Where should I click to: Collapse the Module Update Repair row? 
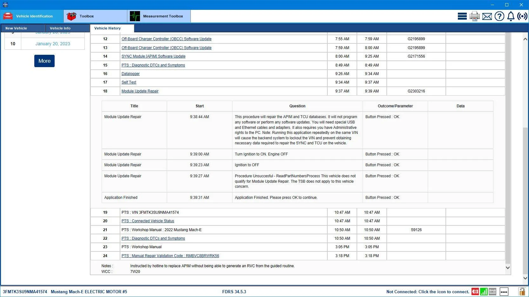click(140, 91)
